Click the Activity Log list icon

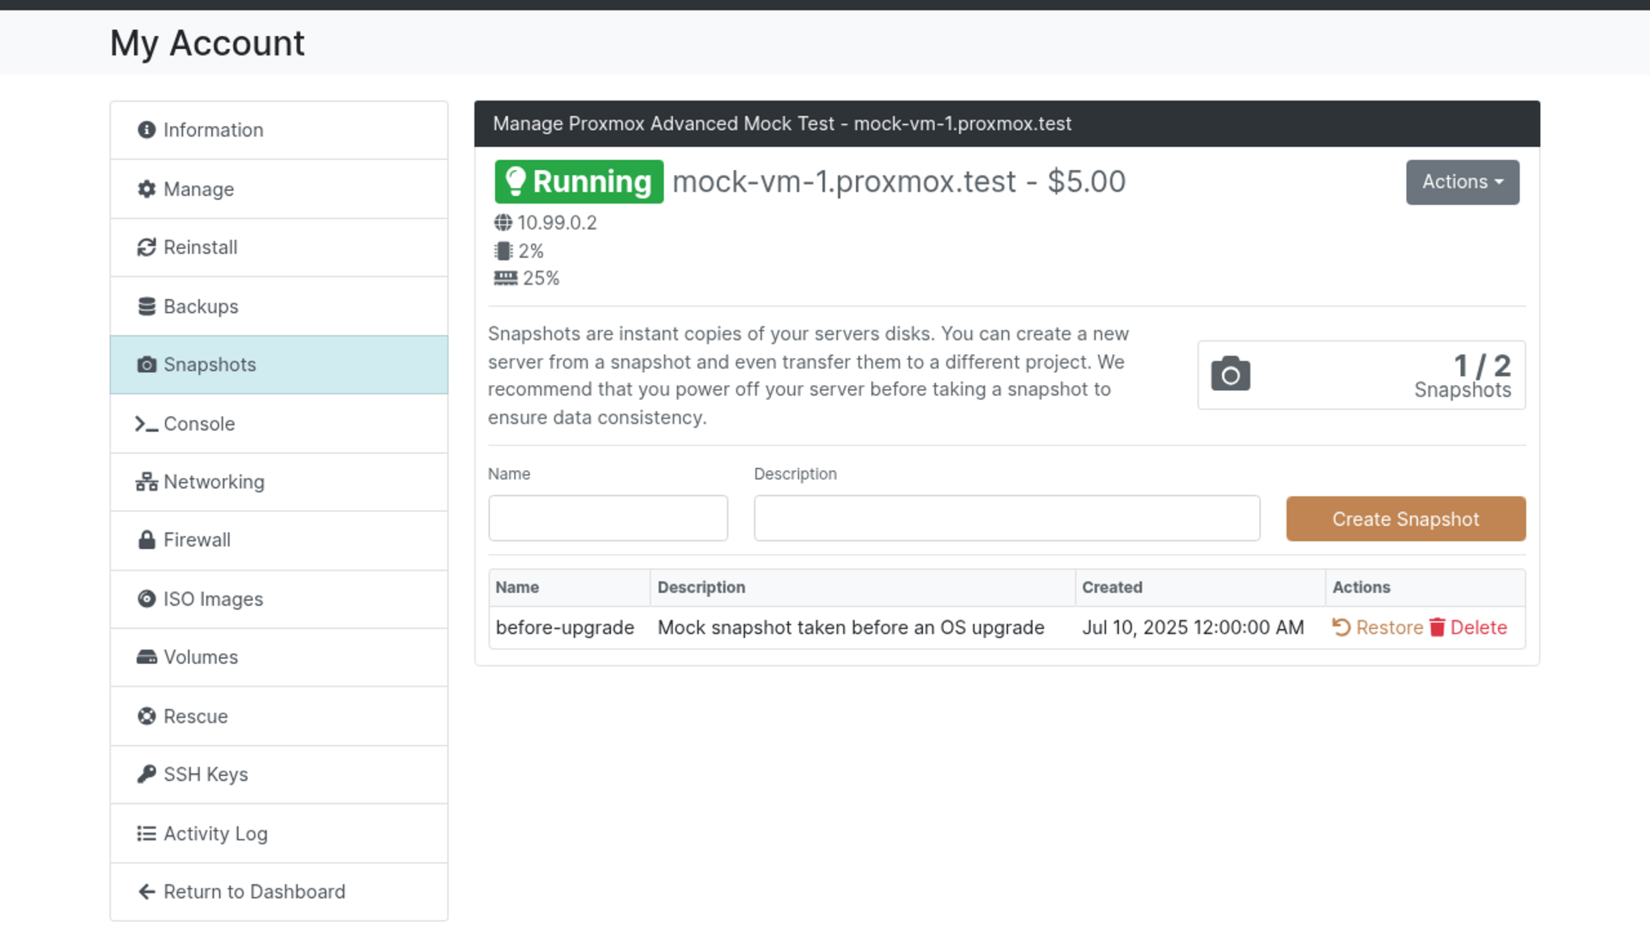(147, 833)
